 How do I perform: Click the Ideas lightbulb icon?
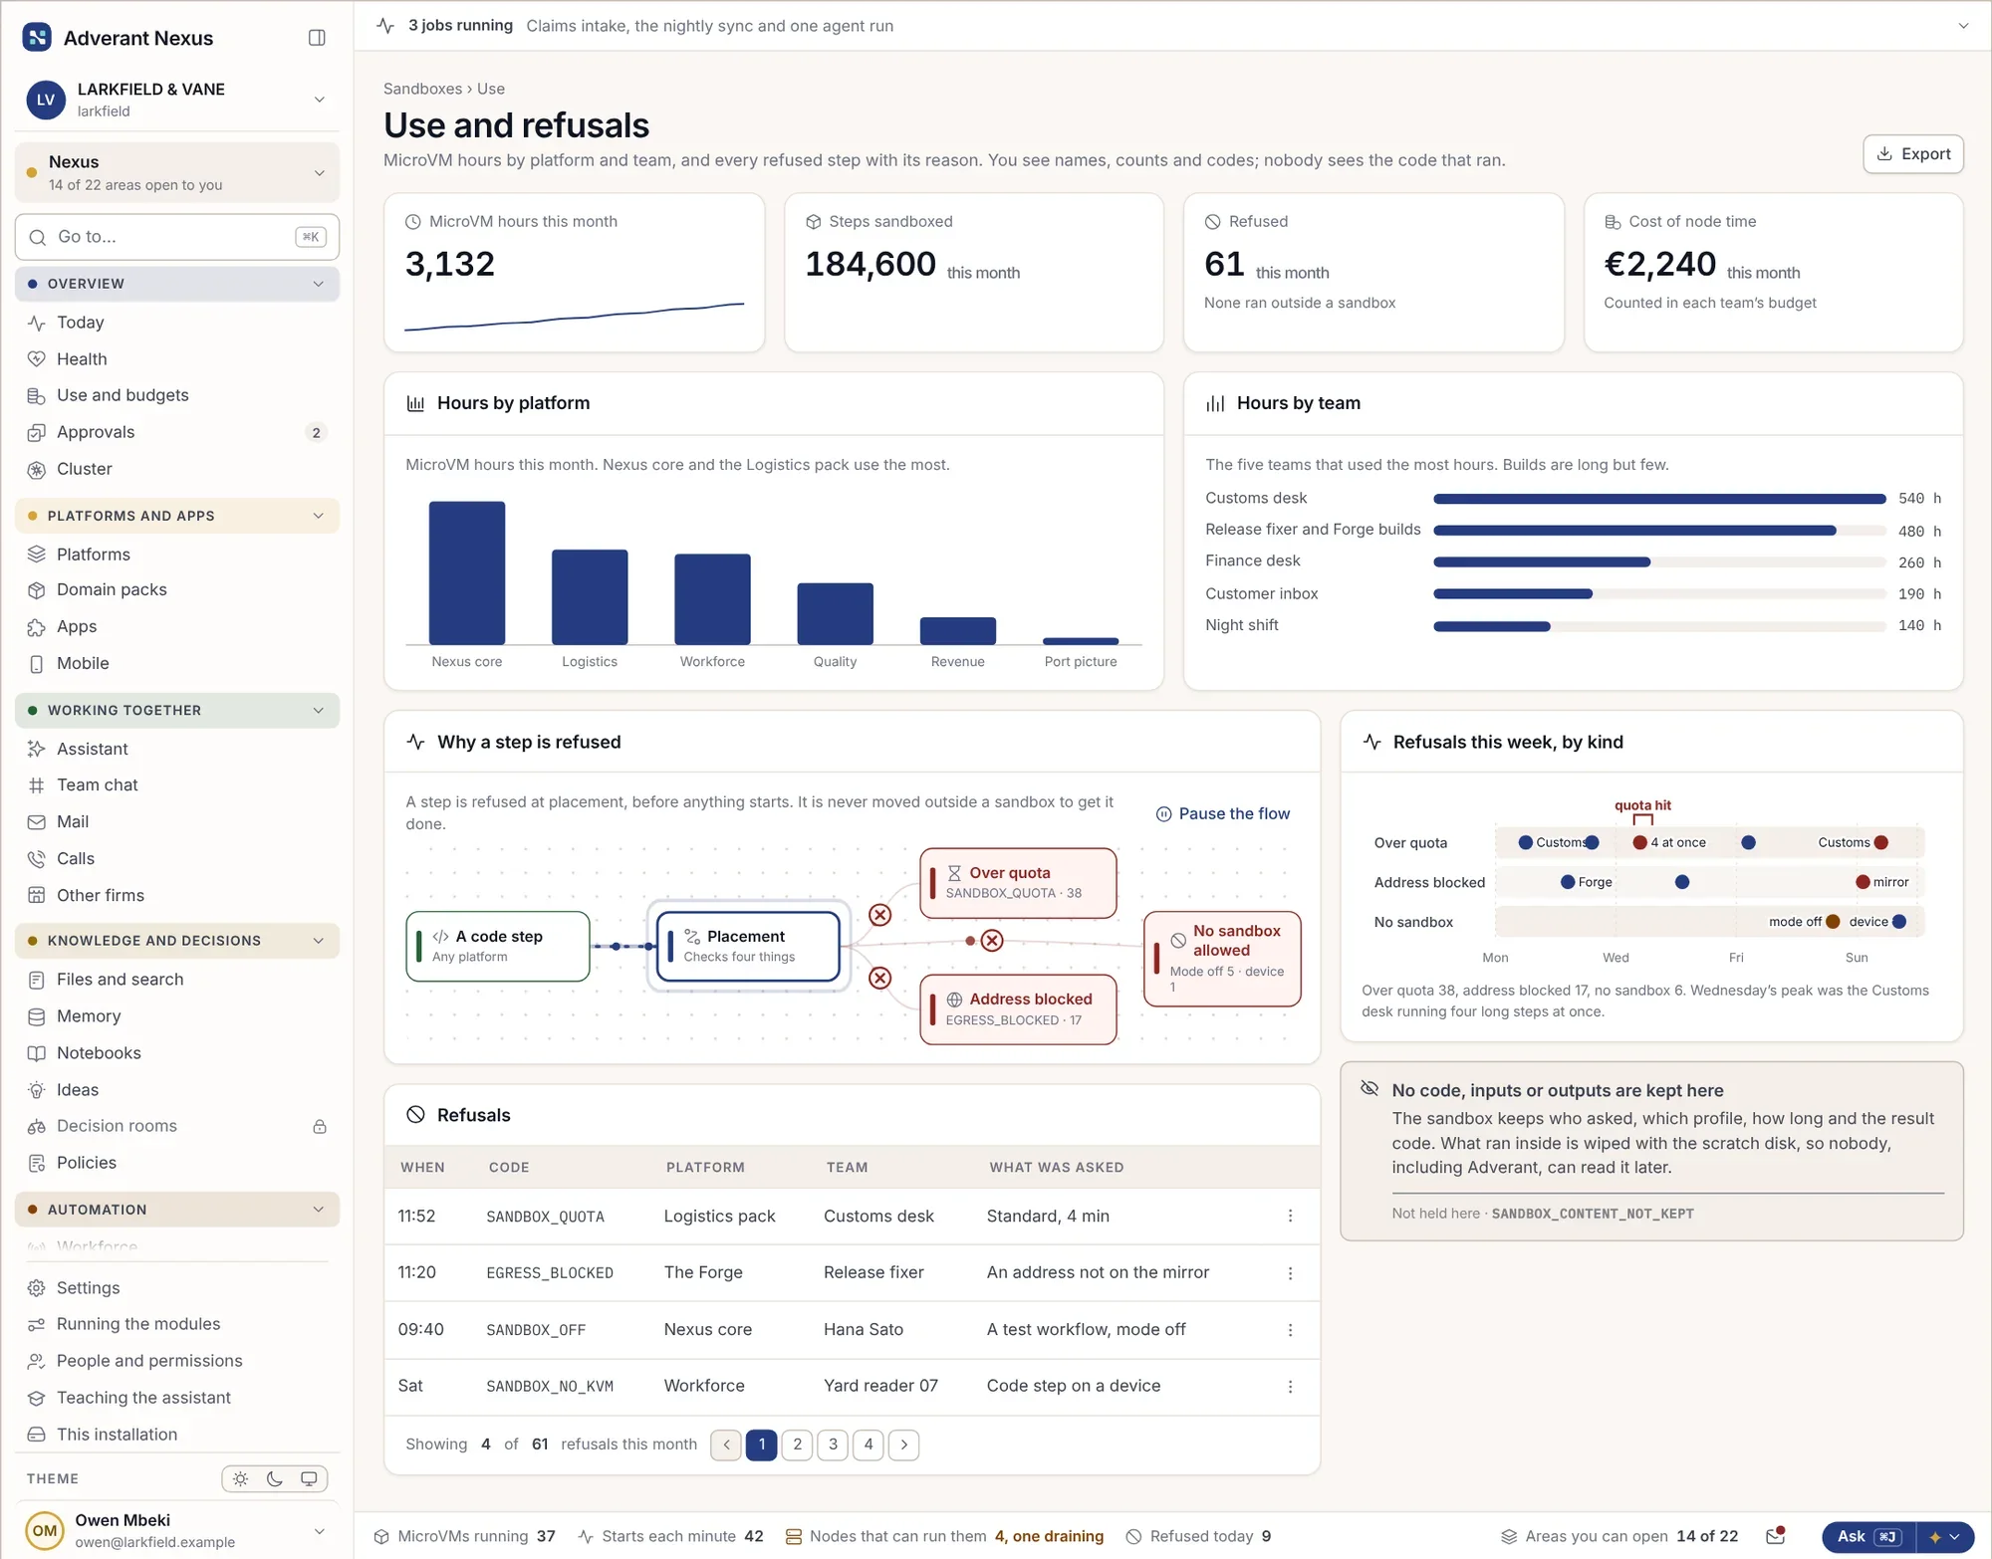click(x=37, y=1090)
